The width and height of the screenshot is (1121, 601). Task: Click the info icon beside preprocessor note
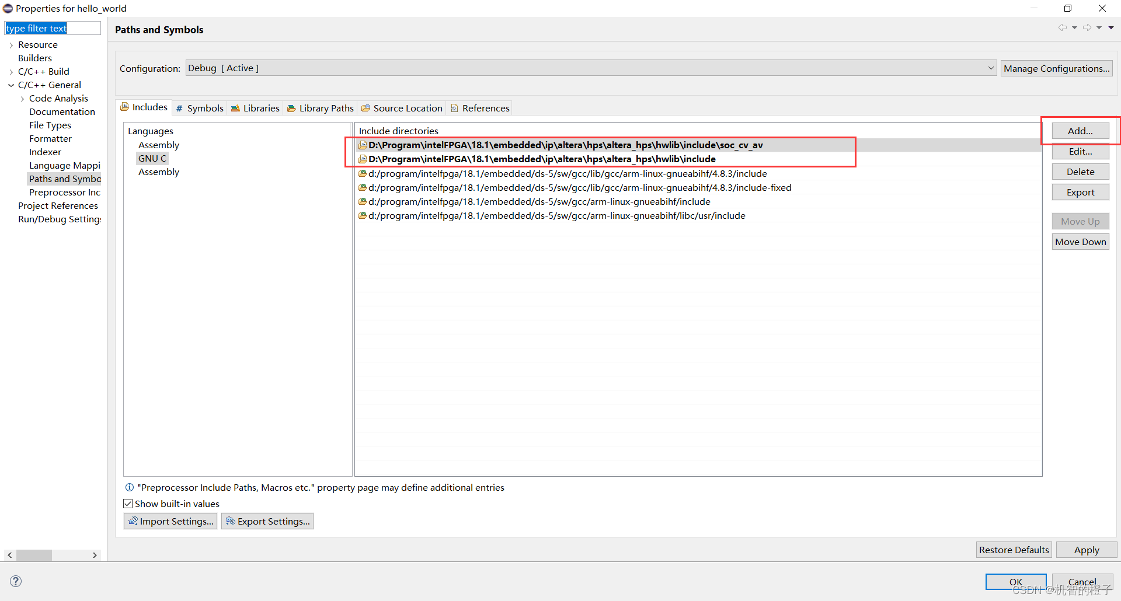(130, 487)
